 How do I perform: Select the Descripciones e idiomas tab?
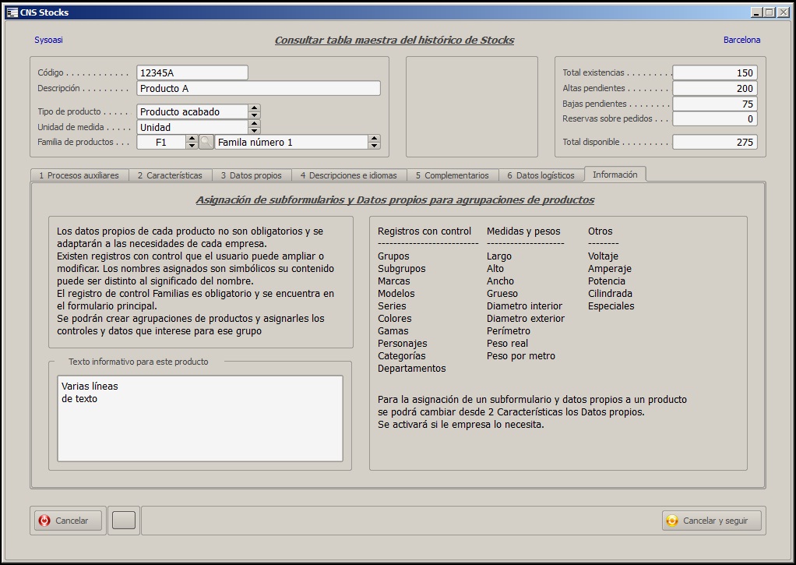(x=349, y=175)
